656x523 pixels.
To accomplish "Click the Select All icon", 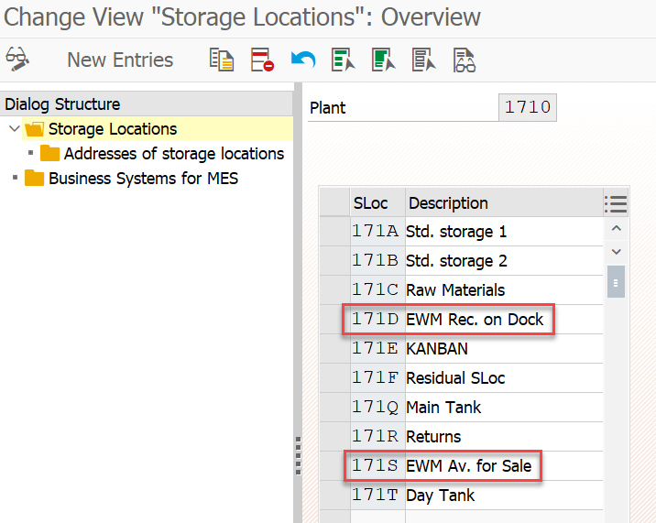I will point(343,60).
